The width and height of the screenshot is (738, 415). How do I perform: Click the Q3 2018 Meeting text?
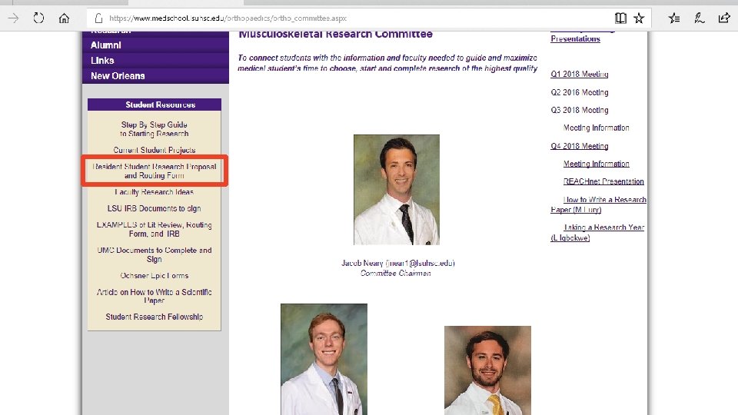(x=580, y=110)
